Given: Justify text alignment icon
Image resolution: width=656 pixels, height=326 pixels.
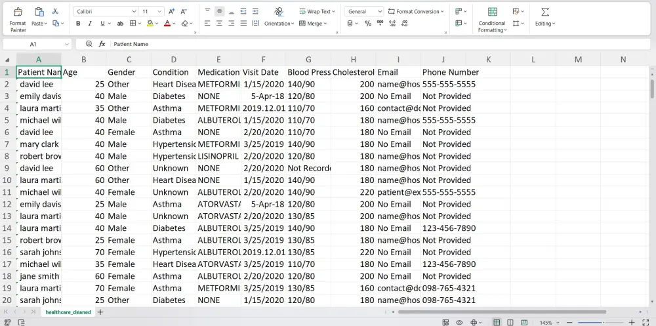Looking at the screenshot, I should pyautogui.click(x=243, y=24).
